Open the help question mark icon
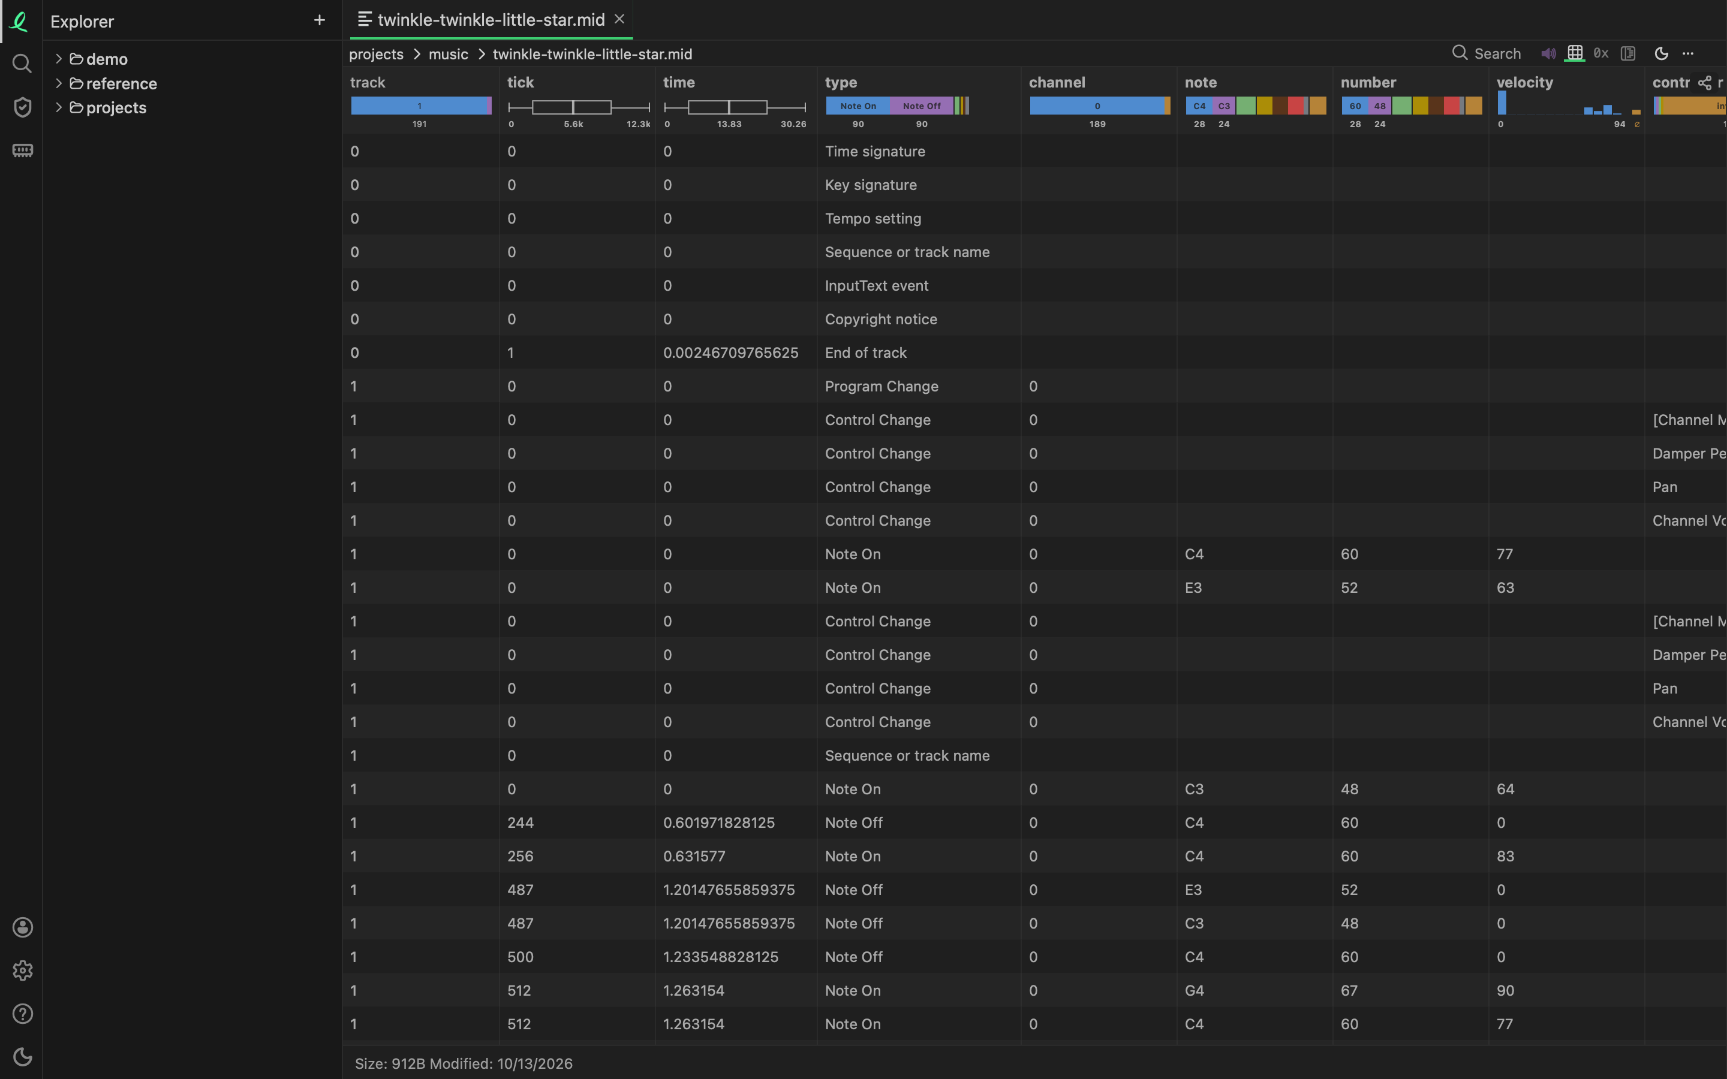Screen dimensions: 1727x1079 pos(22,1013)
